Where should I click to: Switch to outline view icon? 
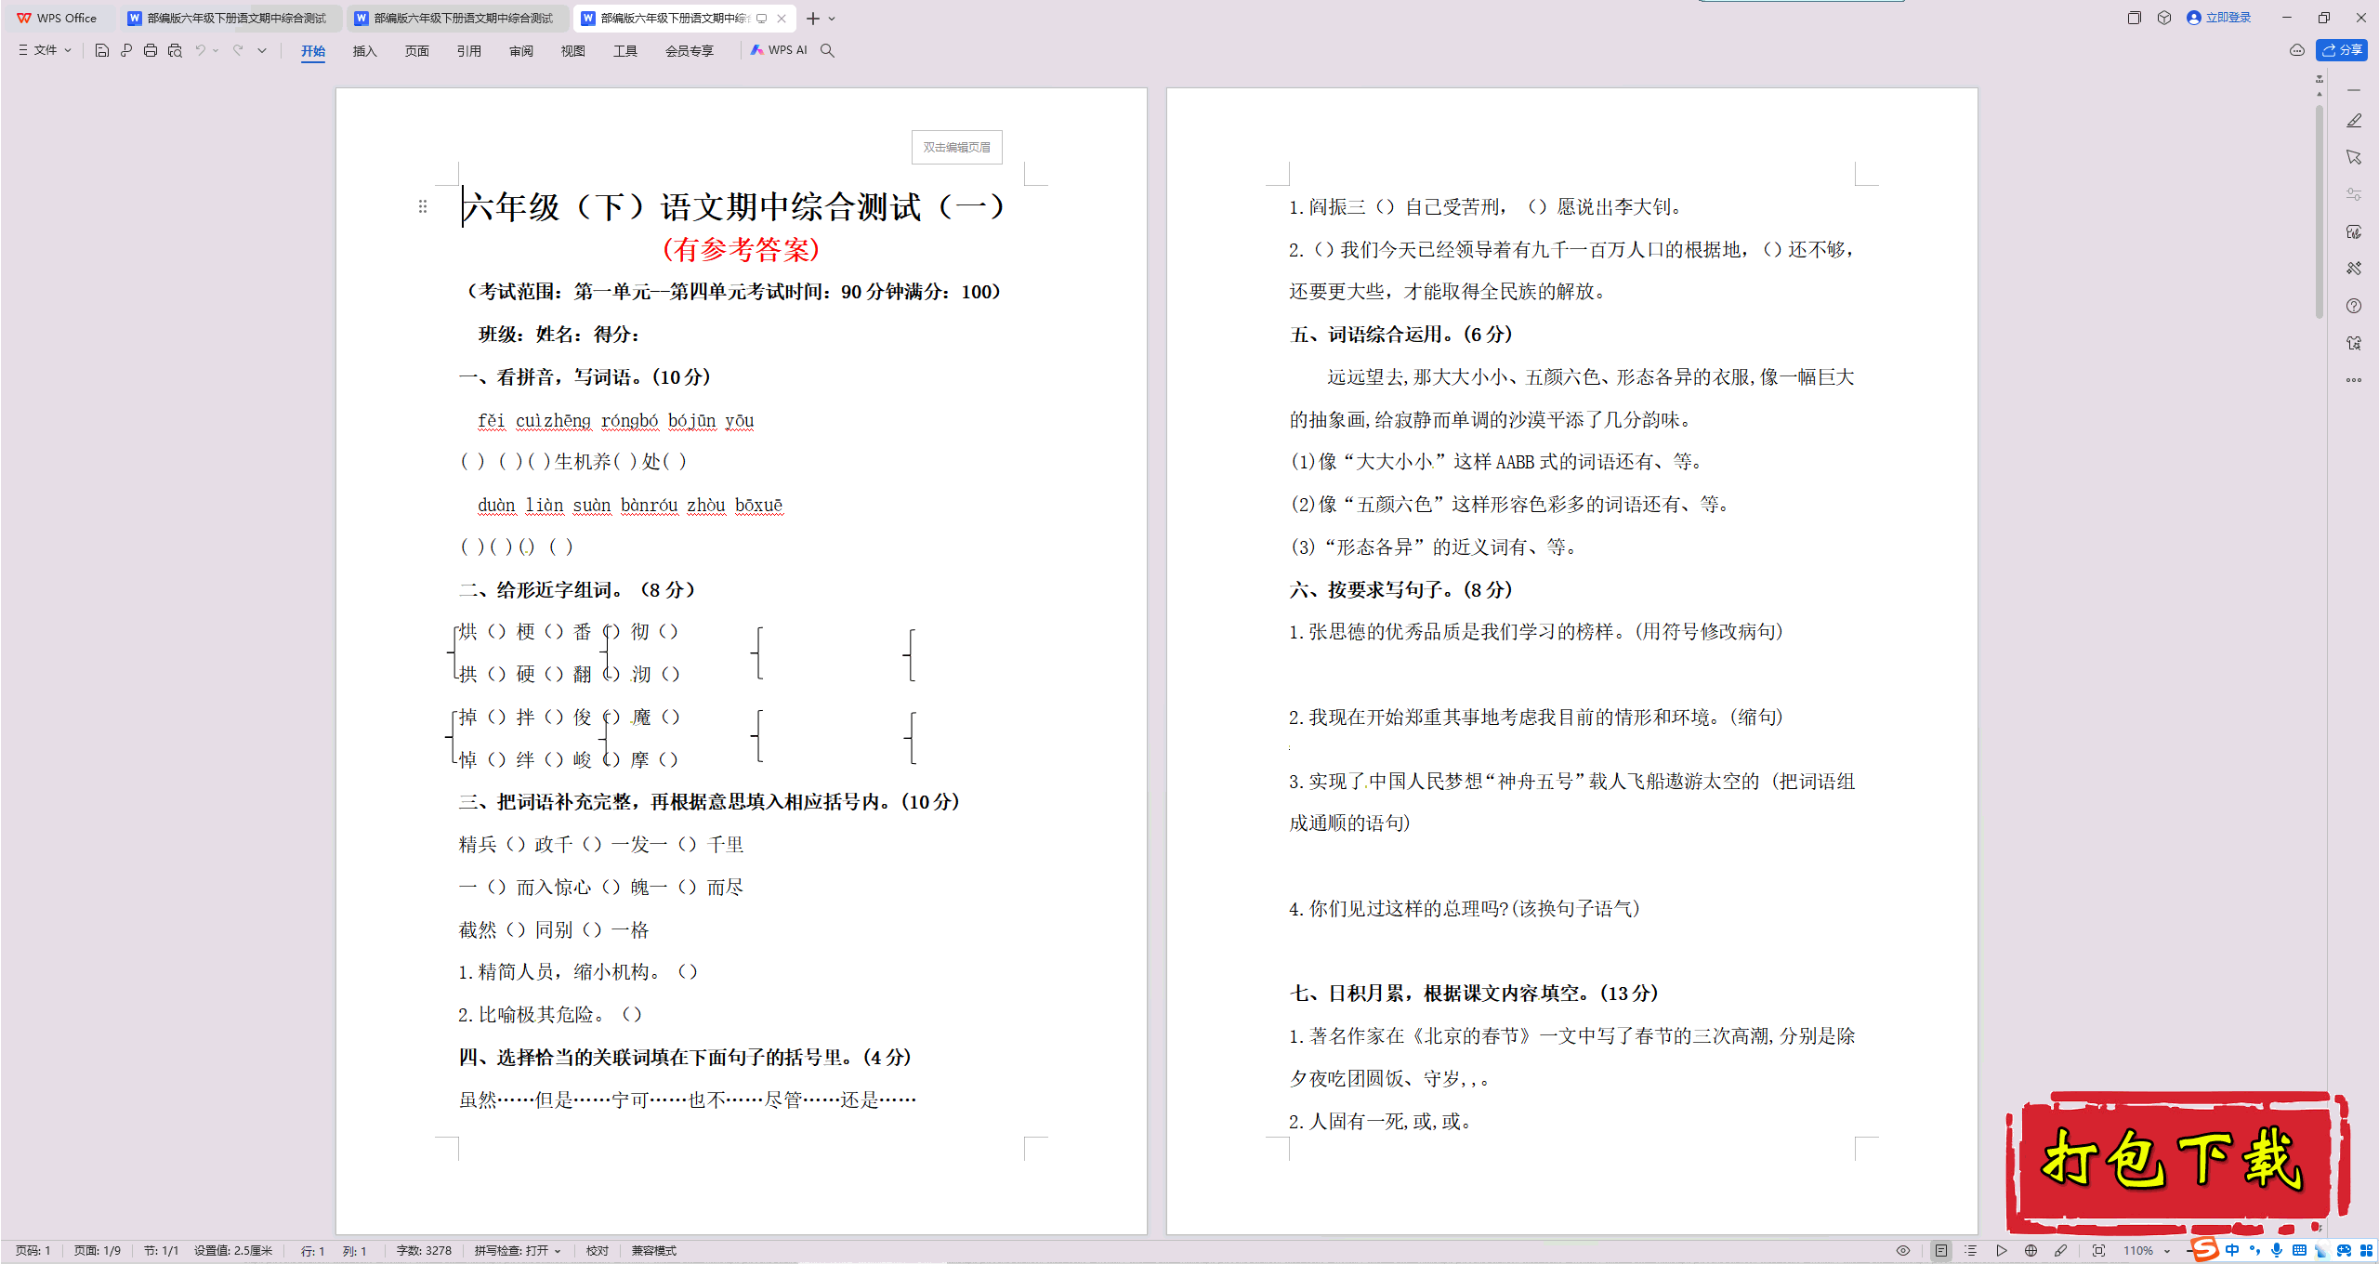click(x=1971, y=1251)
